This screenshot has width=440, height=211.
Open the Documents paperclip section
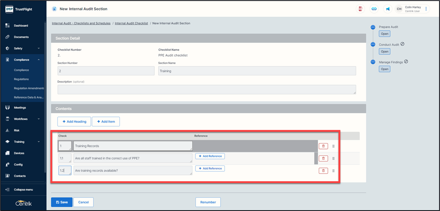(x=21, y=37)
